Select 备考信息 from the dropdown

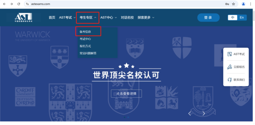85,31
